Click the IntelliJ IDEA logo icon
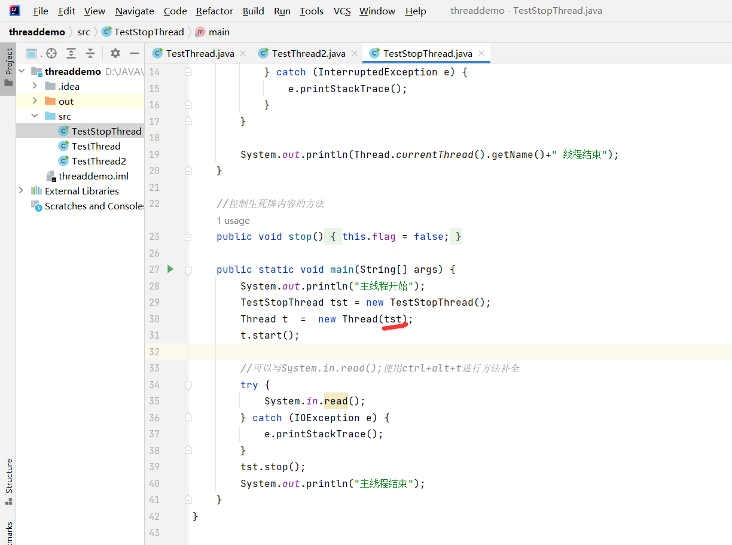Image resolution: width=732 pixels, height=545 pixels. point(15,10)
